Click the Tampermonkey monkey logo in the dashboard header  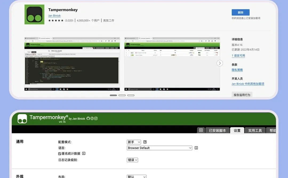[22, 118]
